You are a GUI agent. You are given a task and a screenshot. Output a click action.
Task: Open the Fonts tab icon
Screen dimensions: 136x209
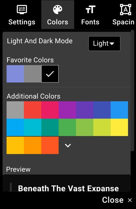click(90, 9)
